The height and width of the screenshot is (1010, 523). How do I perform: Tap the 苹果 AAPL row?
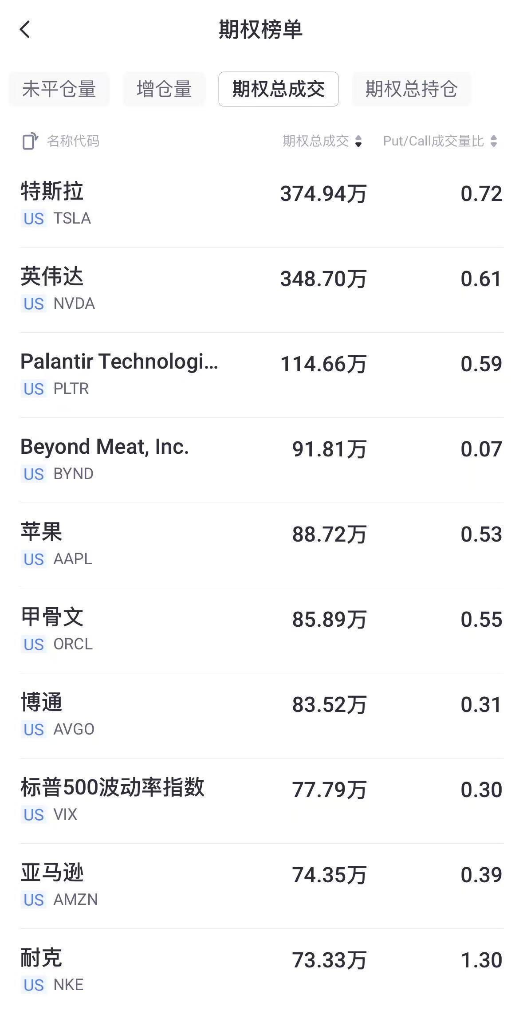(261, 545)
